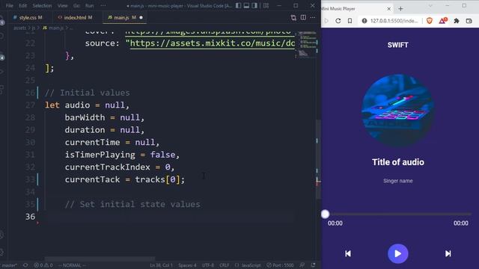Click the unsplash cover URL link

pyautogui.click(x=210, y=32)
